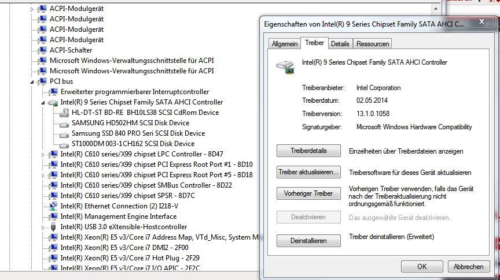The height and width of the screenshot is (280, 500).
Task: Select ST1000DM 003-1CH162 SCSI Disk Device
Action: [133, 144]
